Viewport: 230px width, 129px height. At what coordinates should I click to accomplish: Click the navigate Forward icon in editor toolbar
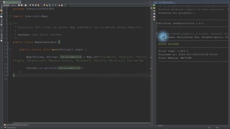tap(26, 5)
